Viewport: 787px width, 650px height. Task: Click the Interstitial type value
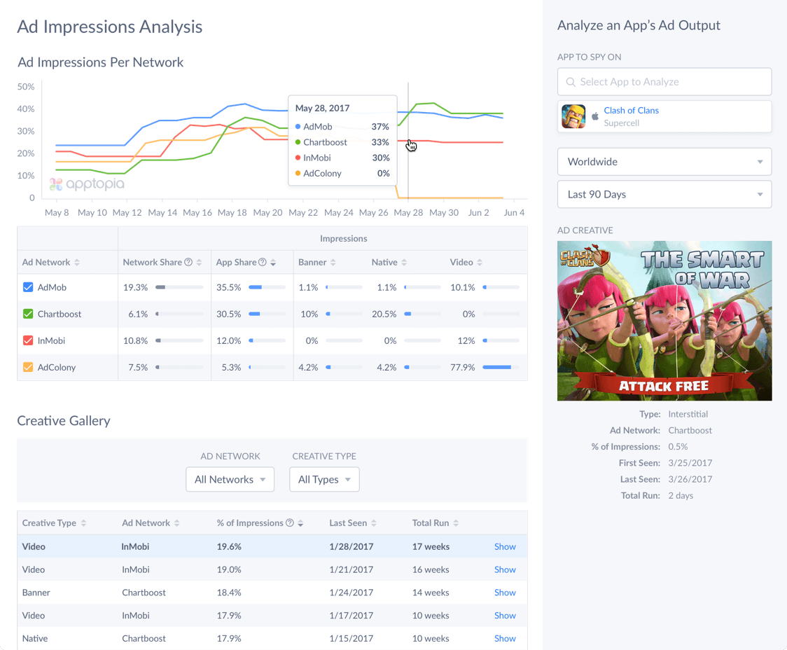tap(688, 414)
